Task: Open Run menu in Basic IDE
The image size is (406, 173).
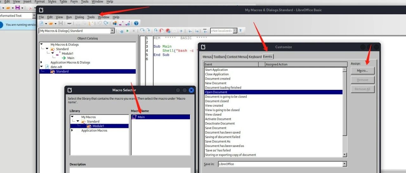Action: (69, 17)
